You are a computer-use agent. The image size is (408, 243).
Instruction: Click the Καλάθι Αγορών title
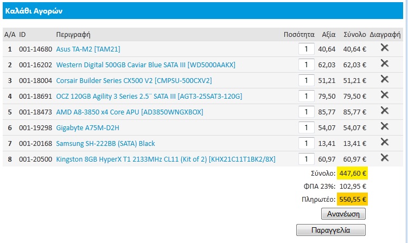click(x=34, y=11)
